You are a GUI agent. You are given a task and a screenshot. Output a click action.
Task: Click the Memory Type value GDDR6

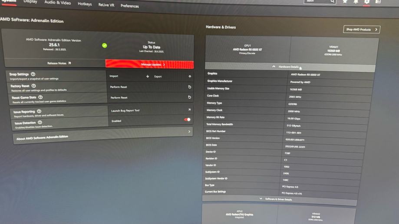[293, 104]
